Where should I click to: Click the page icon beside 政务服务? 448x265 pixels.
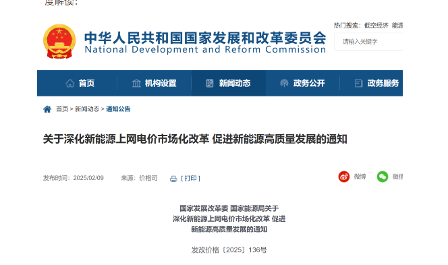coord(358,84)
